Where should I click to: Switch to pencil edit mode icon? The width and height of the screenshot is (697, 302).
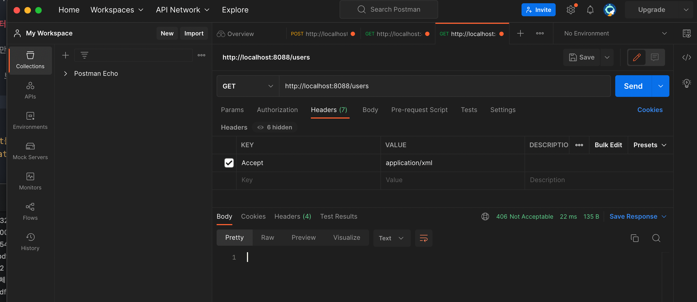637,57
